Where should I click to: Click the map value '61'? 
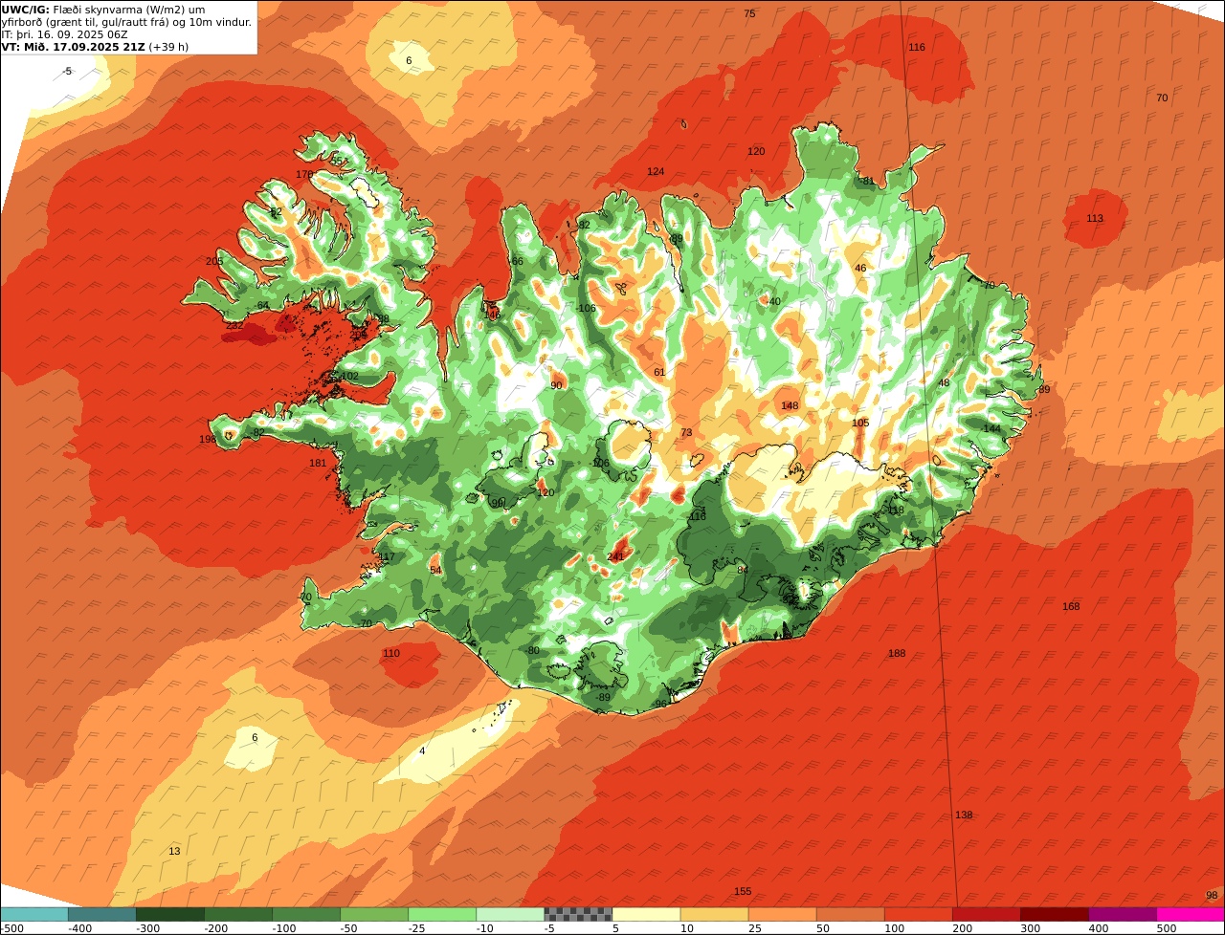(x=659, y=372)
